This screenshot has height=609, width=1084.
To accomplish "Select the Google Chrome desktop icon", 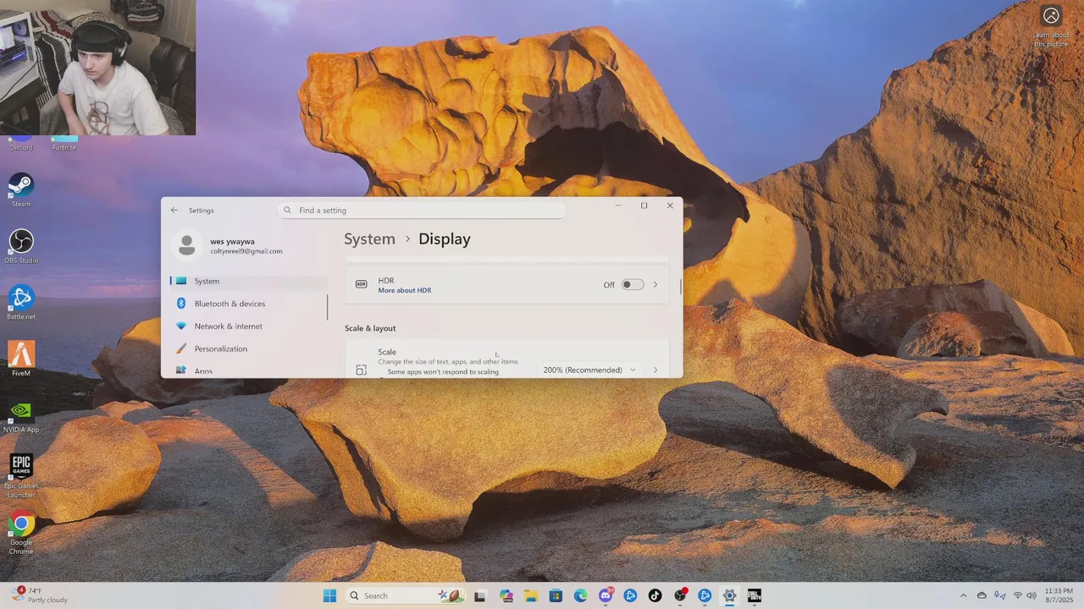I will coord(21,533).
